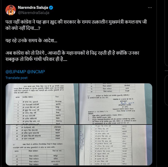
Task: Click the display name Narendra Saluja
Action: (x=33, y=8)
